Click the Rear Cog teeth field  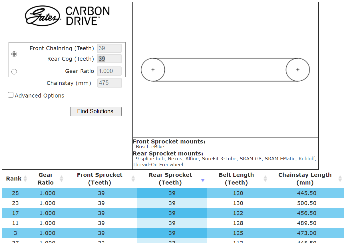[109, 59]
